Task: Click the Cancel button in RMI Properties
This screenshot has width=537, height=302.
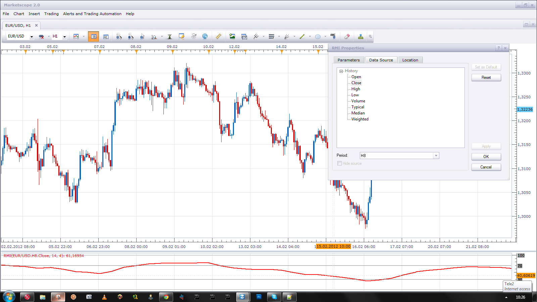Action: coord(486,167)
